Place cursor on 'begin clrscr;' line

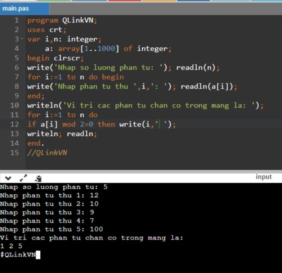(55, 58)
